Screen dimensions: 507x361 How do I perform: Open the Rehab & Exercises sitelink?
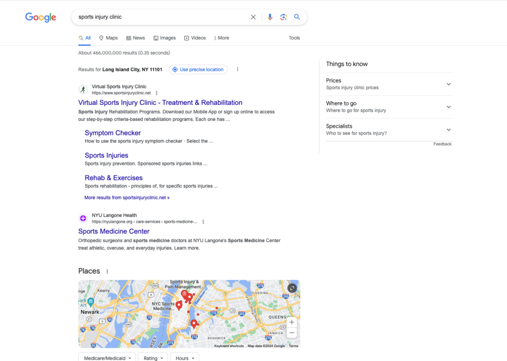(113, 178)
